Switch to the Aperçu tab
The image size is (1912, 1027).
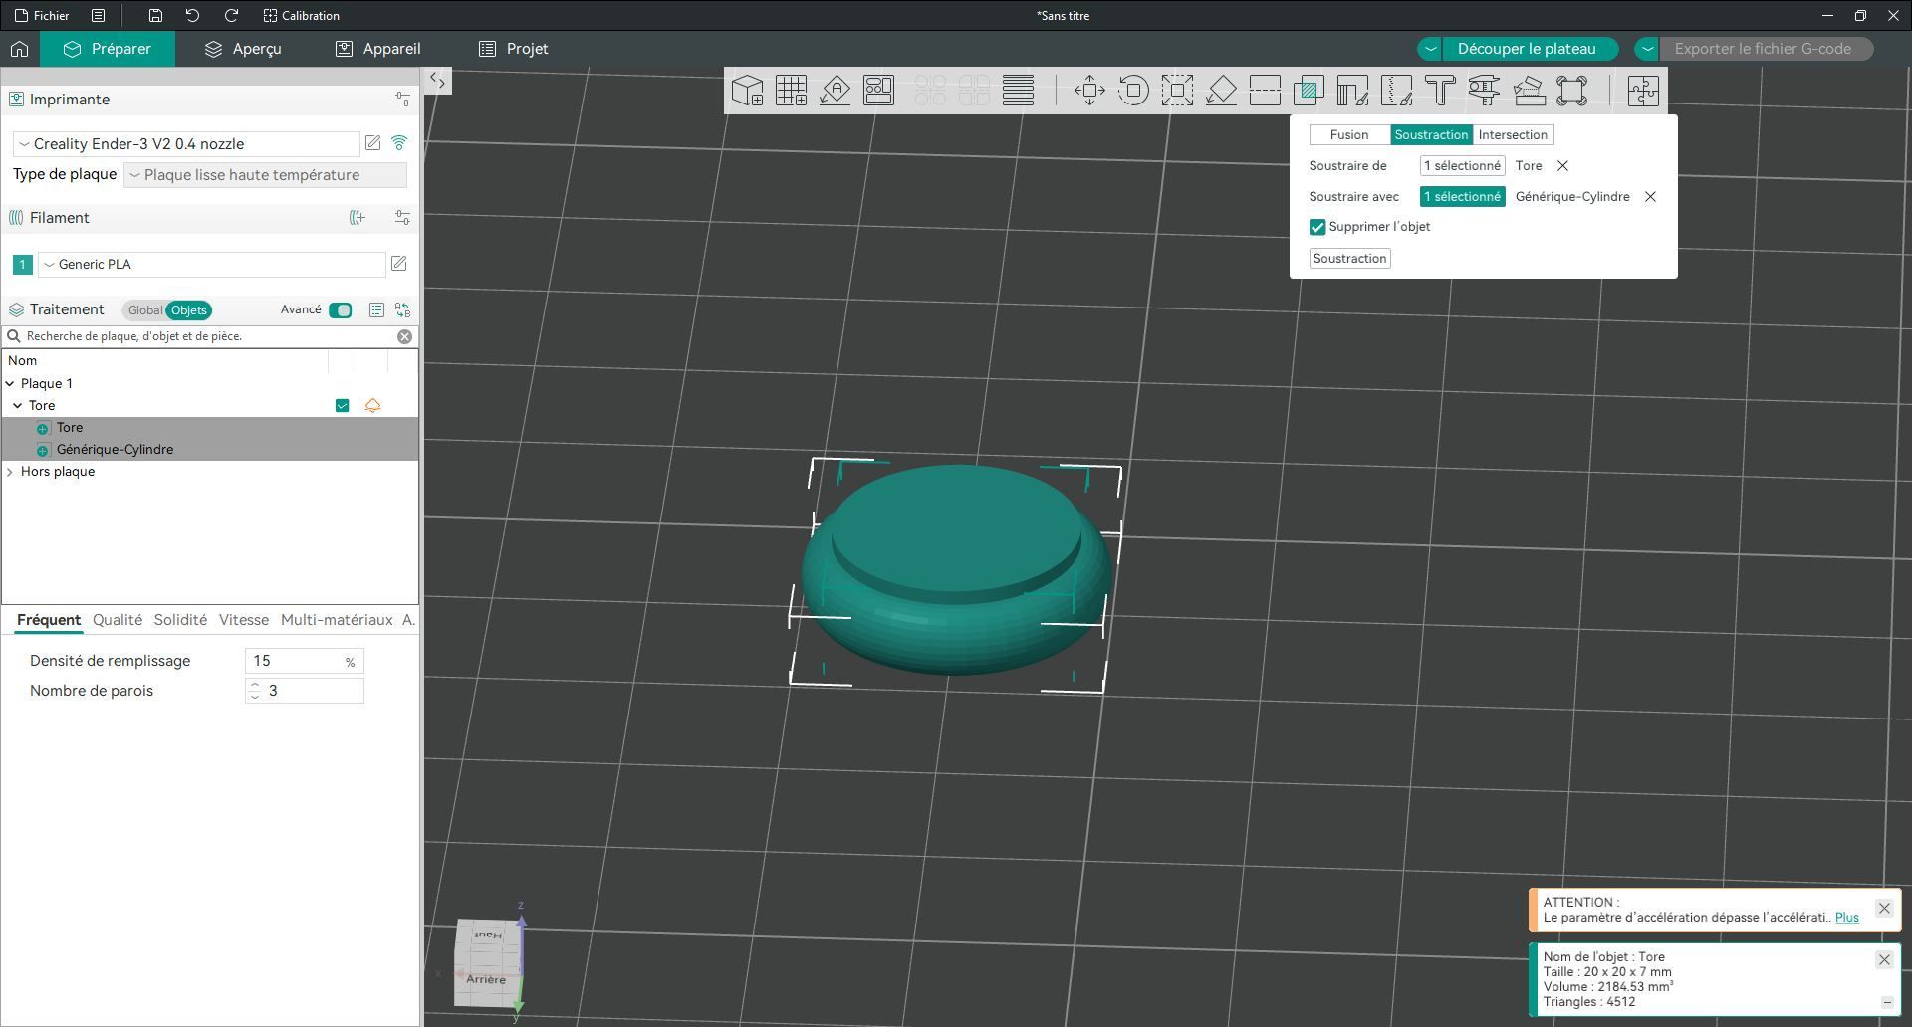tap(243, 49)
